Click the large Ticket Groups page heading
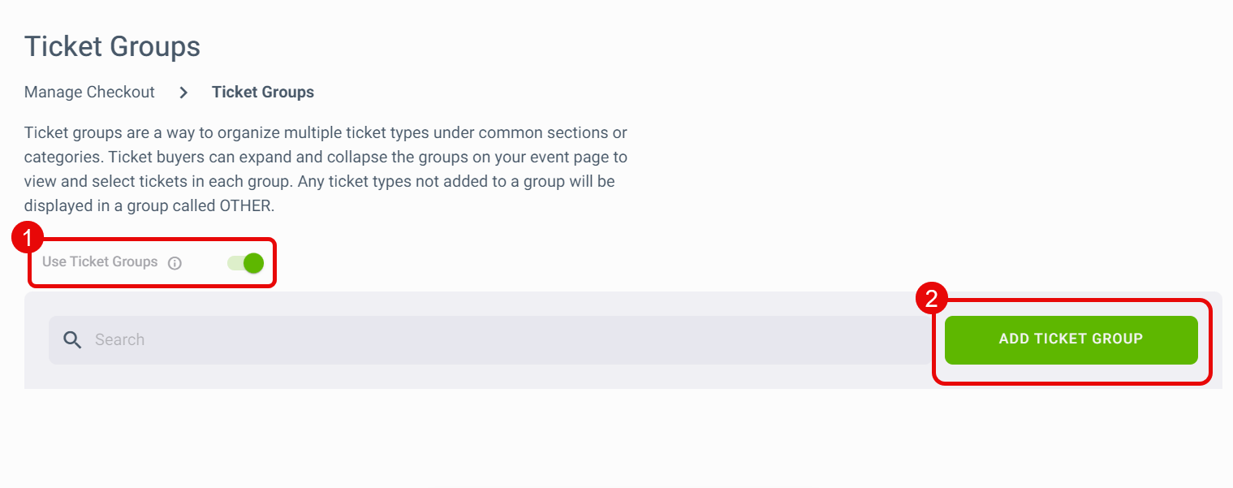The image size is (1233, 488). [x=113, y=46]
